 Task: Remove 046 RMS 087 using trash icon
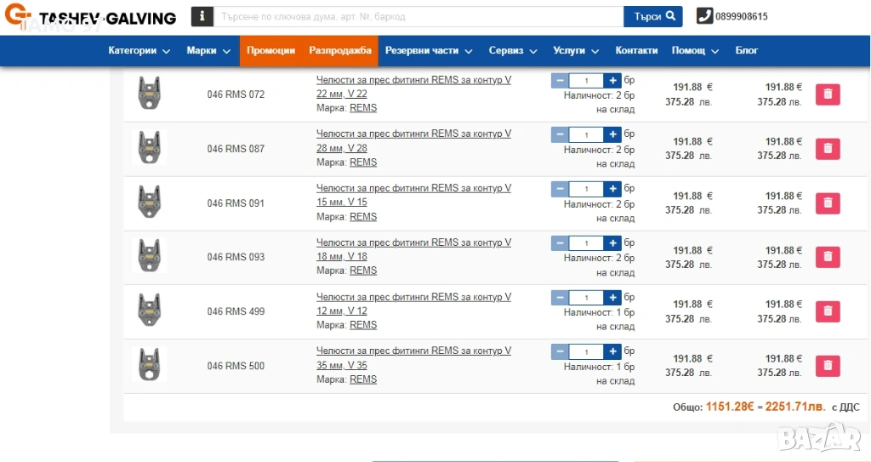[828, 149]
